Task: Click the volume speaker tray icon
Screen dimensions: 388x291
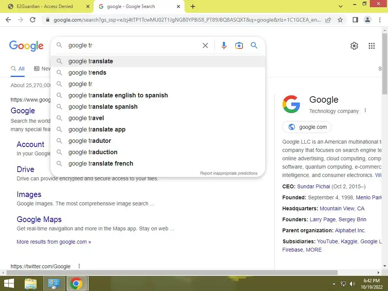Action: (x=352, y=284)
